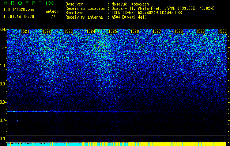The image size is (230, 146).
Task: Click the 1529 time marker label
Action: pyautogui.click(x=200, y=31)
